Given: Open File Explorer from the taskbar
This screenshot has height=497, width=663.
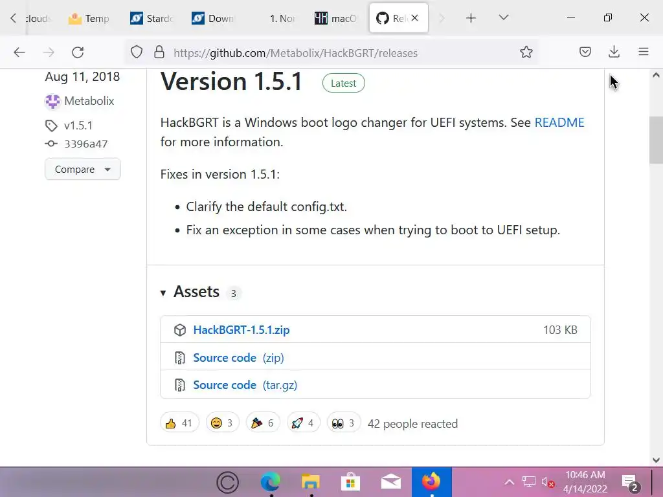Looking at the screenshot, I should pos(310,481).
